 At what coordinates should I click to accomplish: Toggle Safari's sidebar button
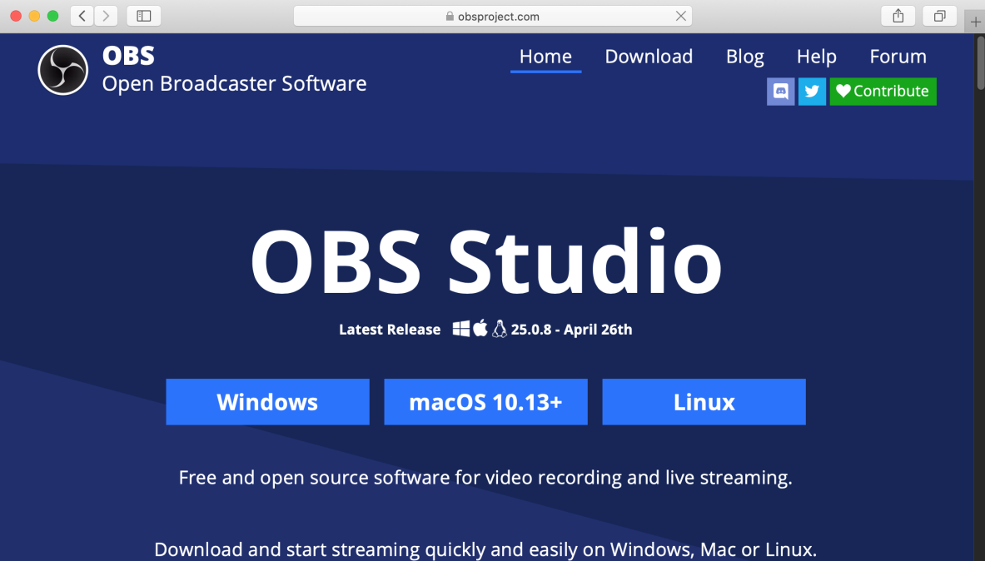point(144,16)
